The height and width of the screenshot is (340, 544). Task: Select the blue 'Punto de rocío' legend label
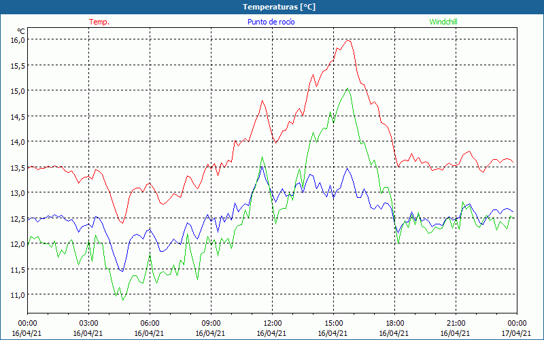point(271,22)
